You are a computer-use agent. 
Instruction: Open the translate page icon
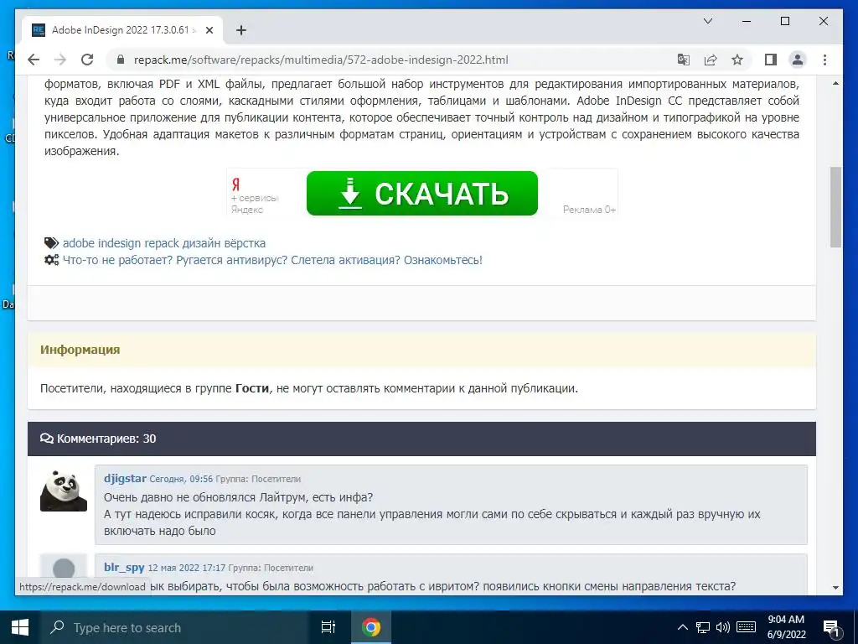click(684, 60)
